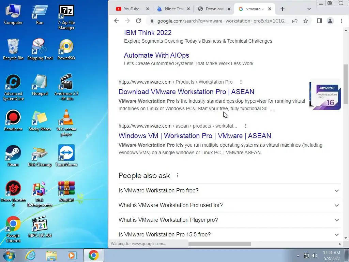Switch to the Download tab
The width and height of the screenshot is (349, 262).
point(215,9)
